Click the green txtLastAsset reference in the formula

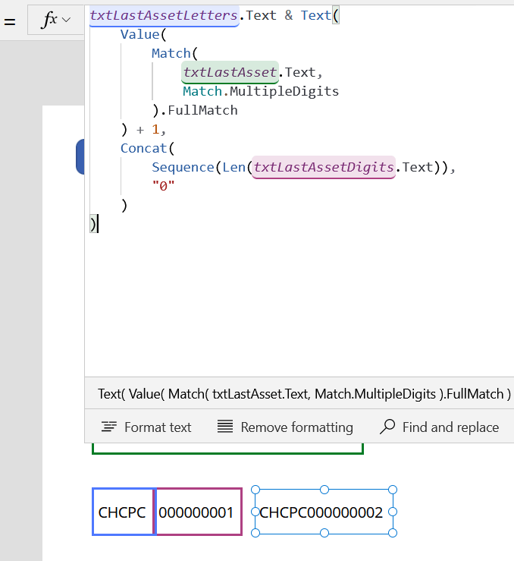(x=230, y=73)
